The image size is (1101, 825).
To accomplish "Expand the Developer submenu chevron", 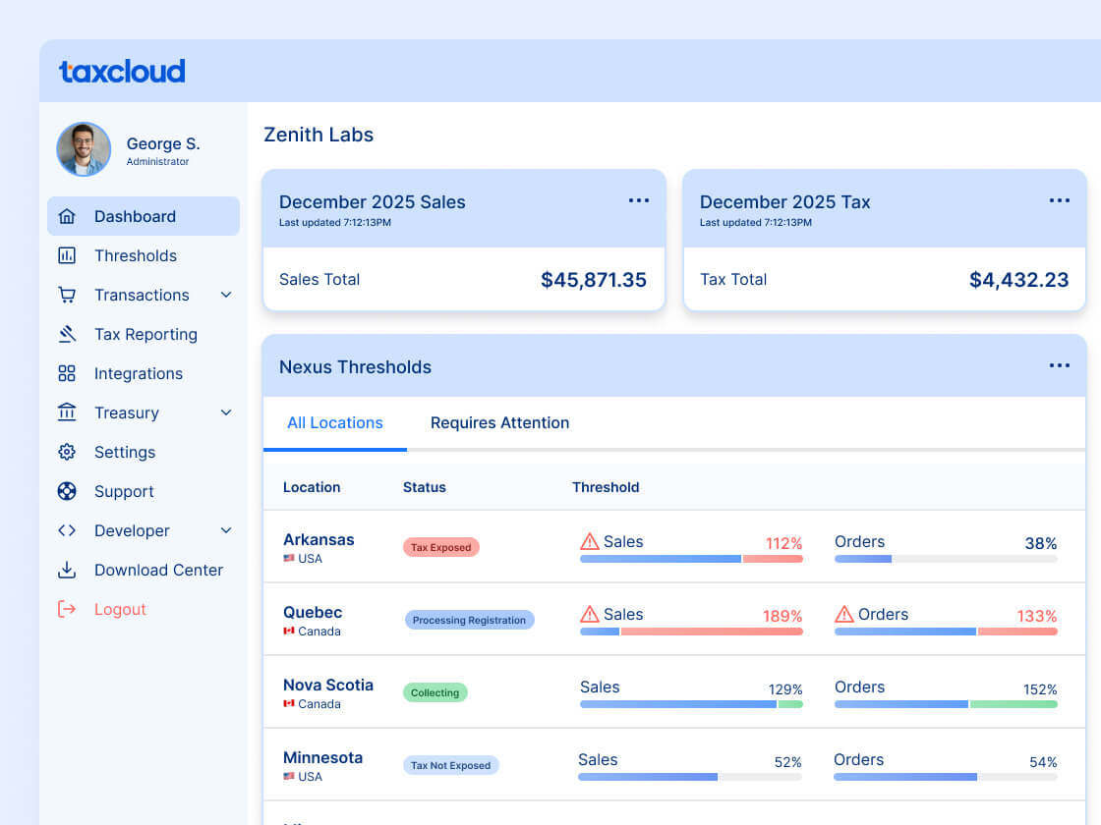I will tap(226, 530).
